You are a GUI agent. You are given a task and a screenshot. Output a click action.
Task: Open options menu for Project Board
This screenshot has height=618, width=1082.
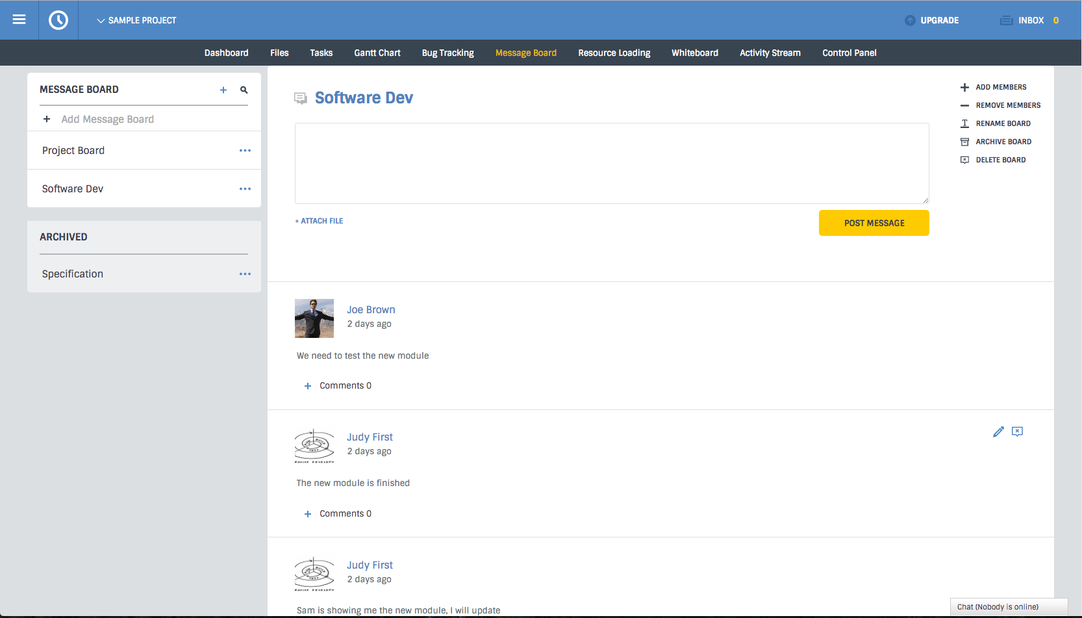245,150
